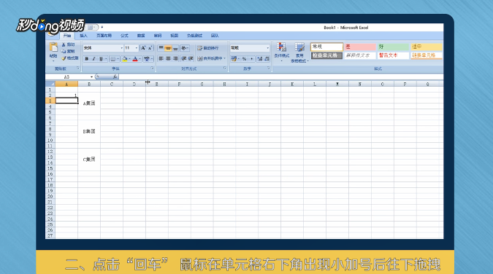The width and height of the screenshot is (493, 274).
Task: Click the Accounting Number Format icon
Action: point(234,59)
